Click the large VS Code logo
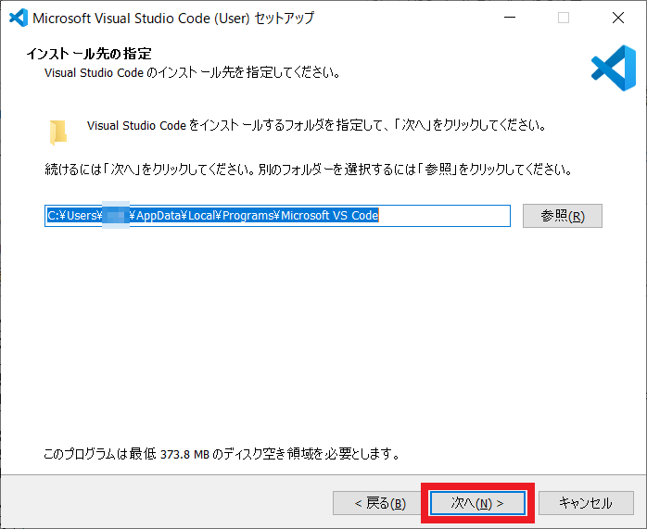This screenshot has width=647, height=529. tap(614, 68)
